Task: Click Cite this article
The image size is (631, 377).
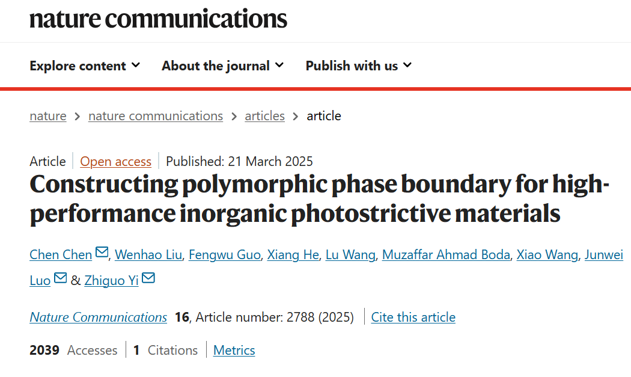Action: (x=413, y=317)
